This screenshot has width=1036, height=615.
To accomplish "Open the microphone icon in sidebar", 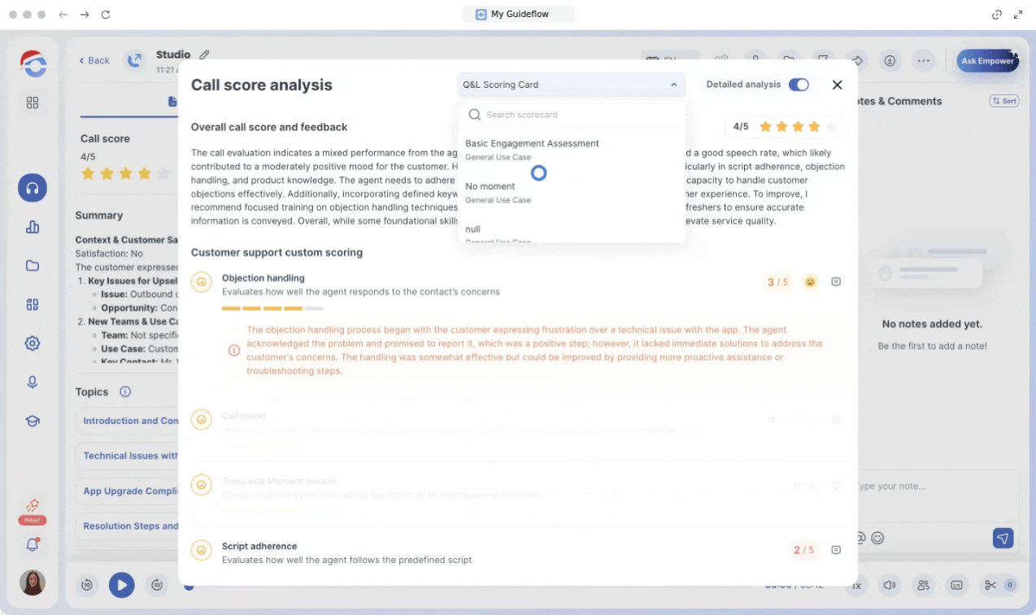I will tap(33, 382).
